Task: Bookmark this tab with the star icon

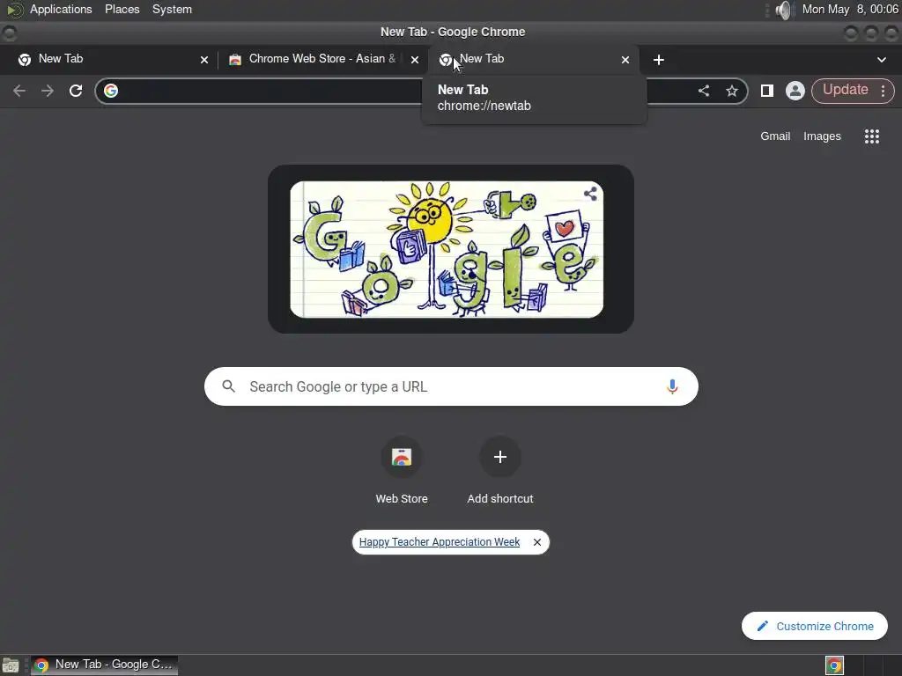Action: [x=731, y=91]
